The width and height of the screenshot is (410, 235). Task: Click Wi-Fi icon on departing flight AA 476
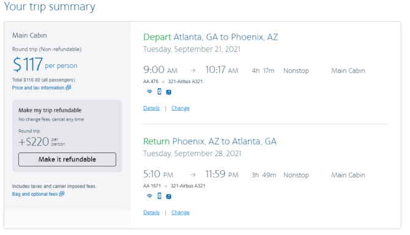coord(149,91)
